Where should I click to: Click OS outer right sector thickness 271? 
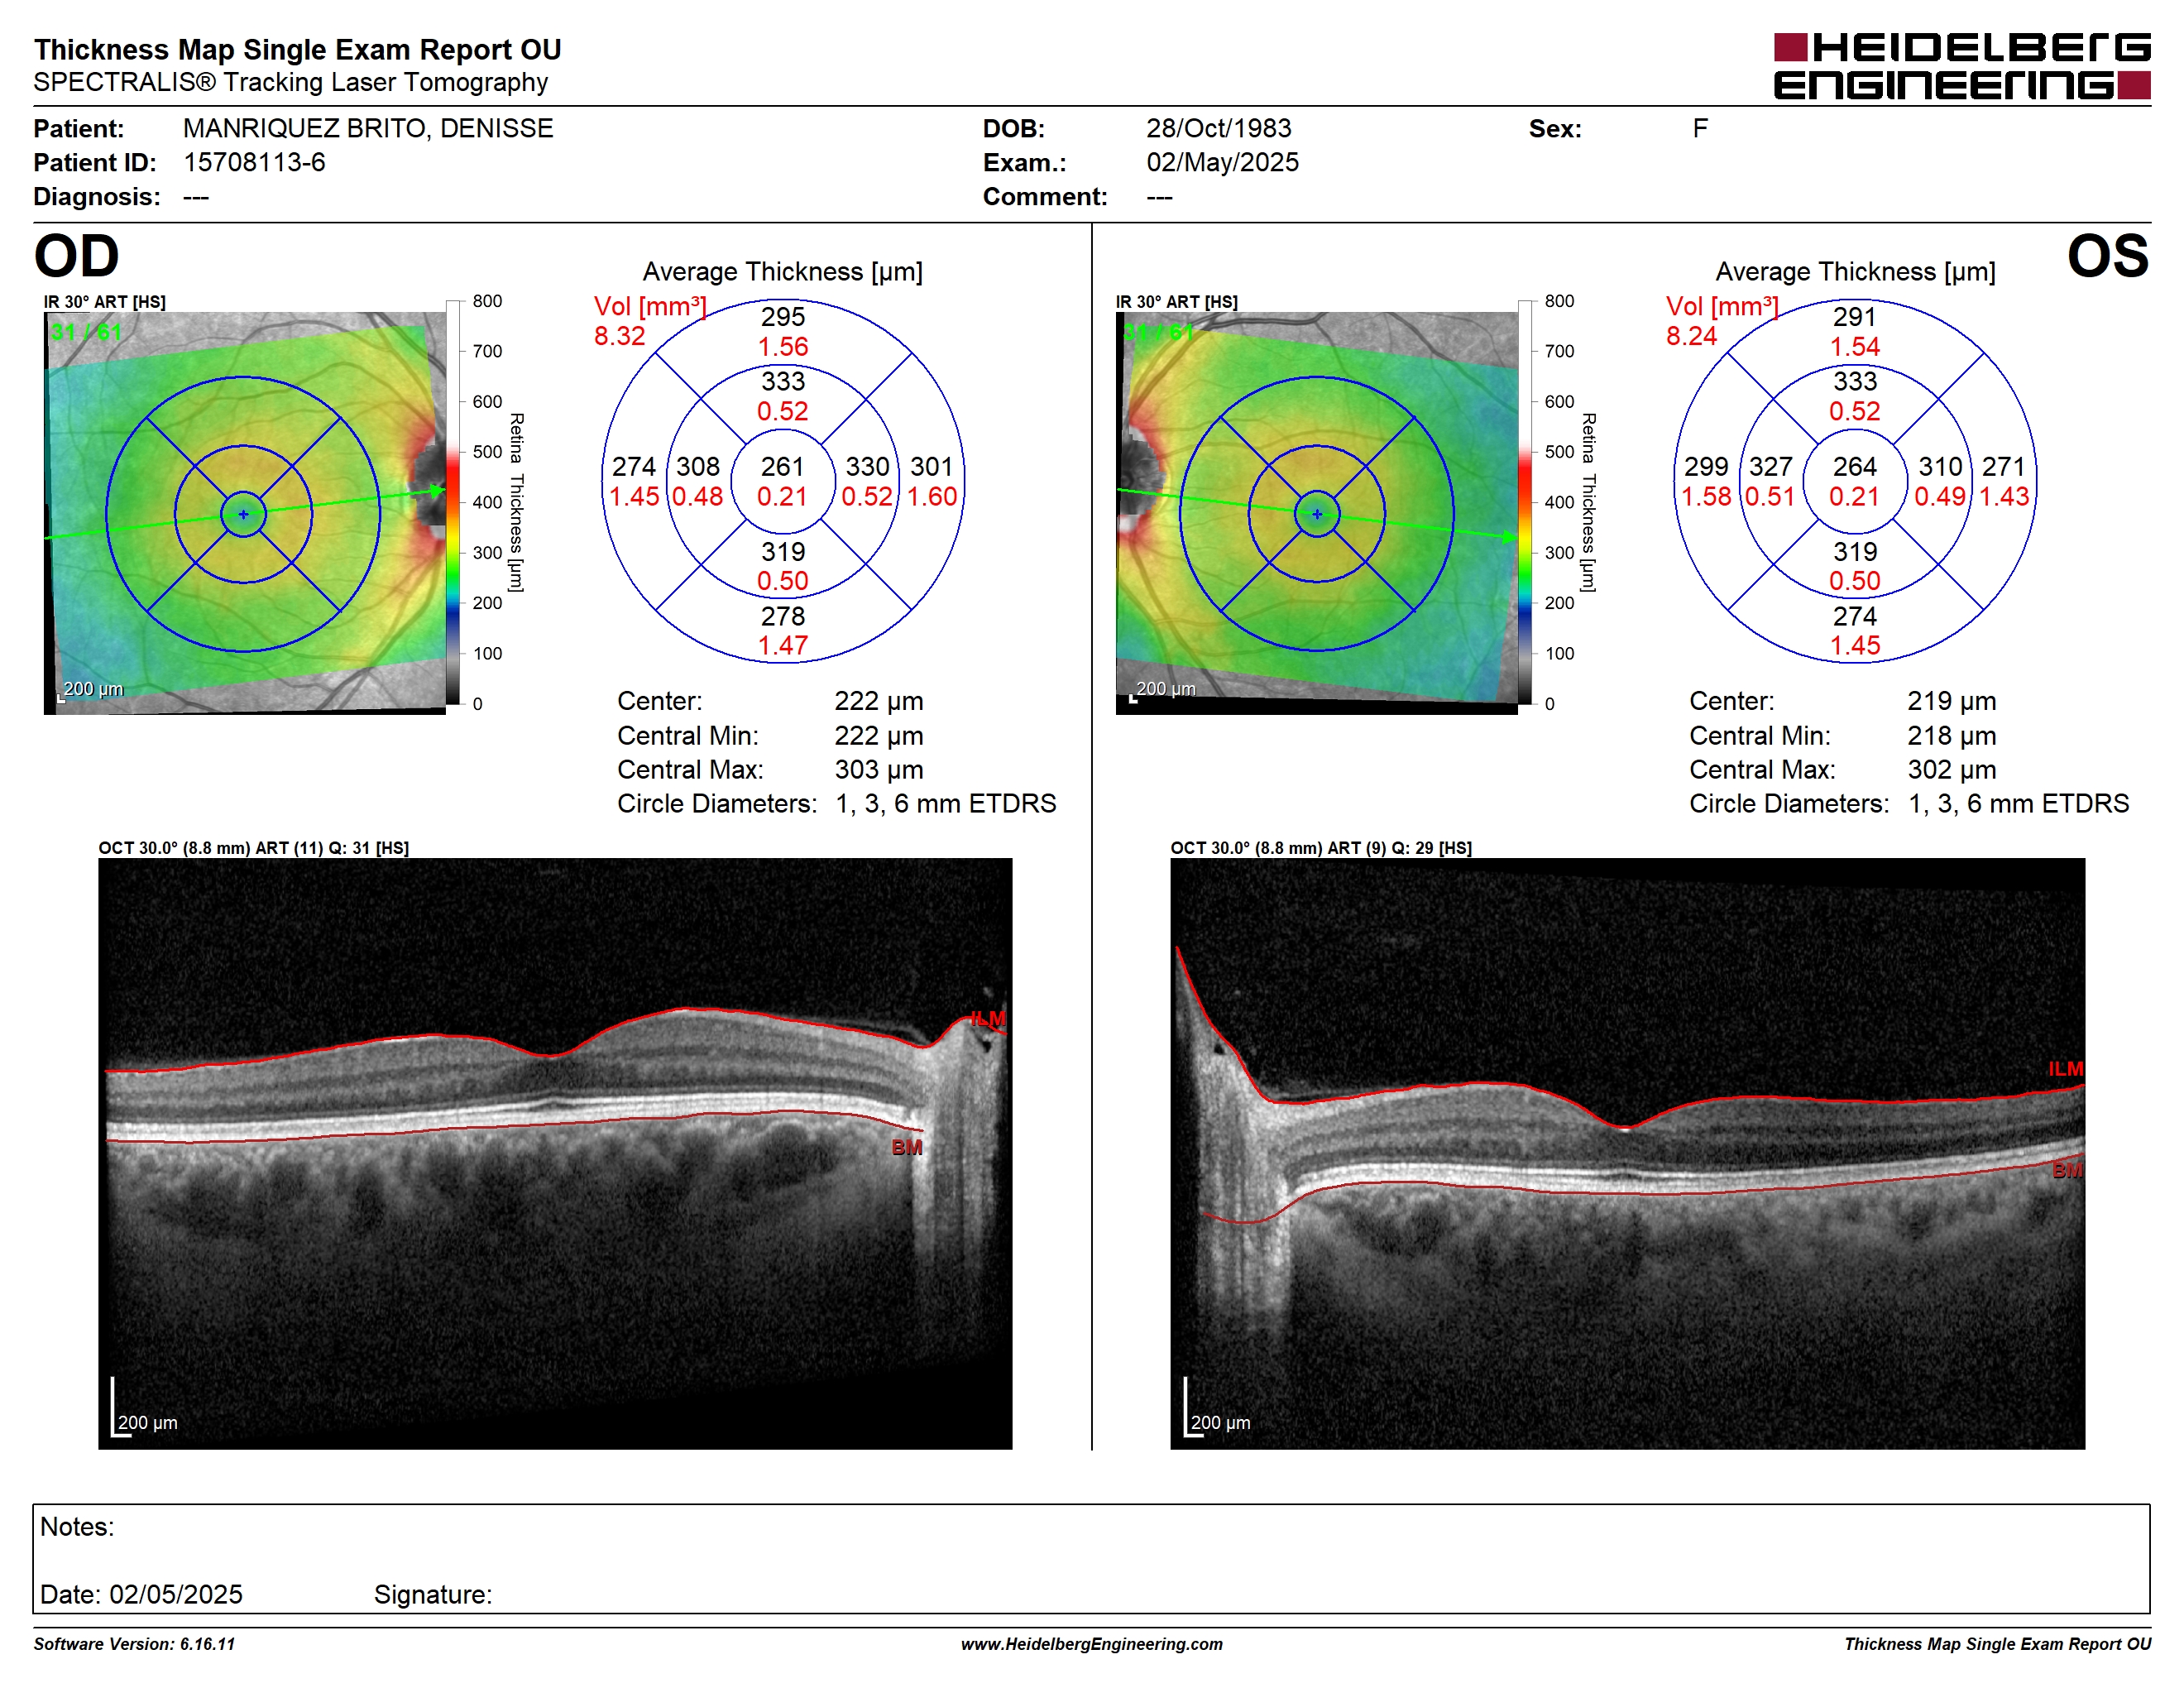click(2003, 466)
